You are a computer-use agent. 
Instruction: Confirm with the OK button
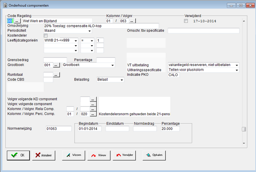pyautogui.click(x=18, y=155)
